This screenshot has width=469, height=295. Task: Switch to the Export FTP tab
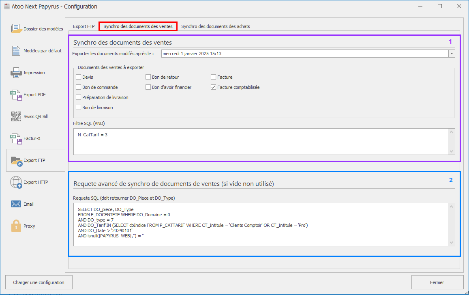pyautogui.click(x=84, y=26)
